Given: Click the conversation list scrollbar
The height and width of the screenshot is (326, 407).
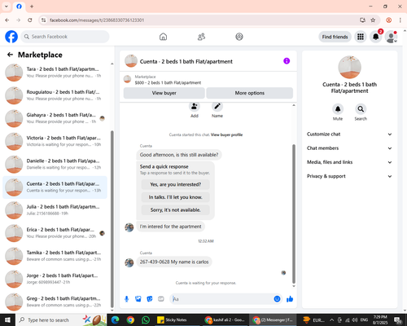Looking at the screenshot, I should pyautogui.click(x=112, y=219).
